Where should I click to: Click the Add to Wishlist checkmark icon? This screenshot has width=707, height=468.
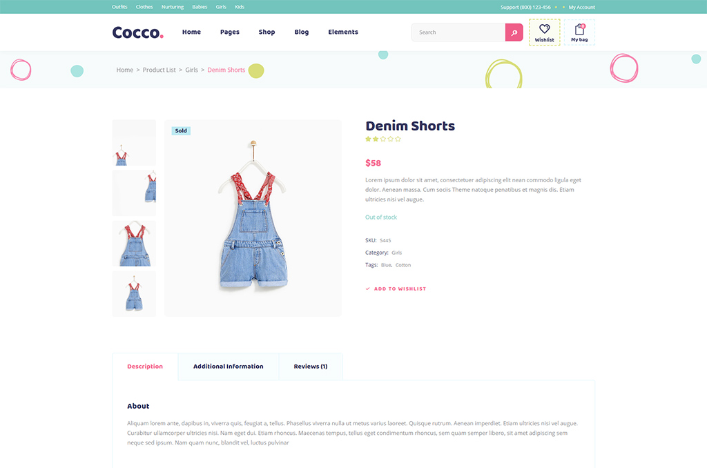coord(367,289)
